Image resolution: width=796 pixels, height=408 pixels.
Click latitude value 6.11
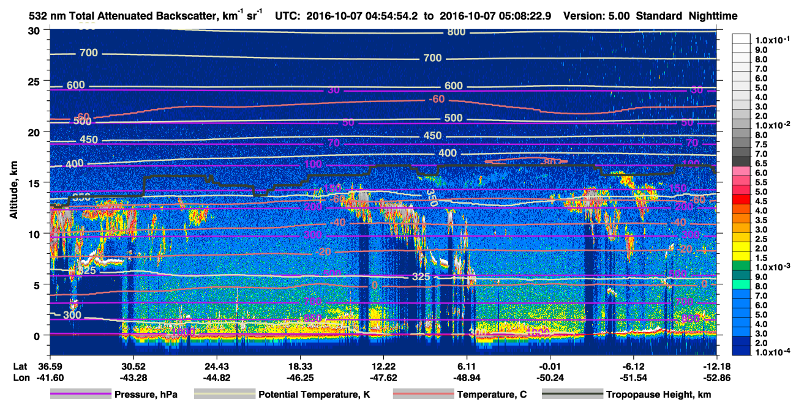(x=467, y=365)
